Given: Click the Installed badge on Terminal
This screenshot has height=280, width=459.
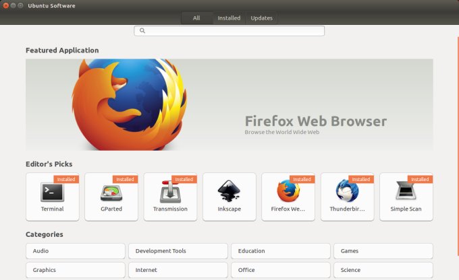Looking at the screenshot, I should (x=66, y=179).
